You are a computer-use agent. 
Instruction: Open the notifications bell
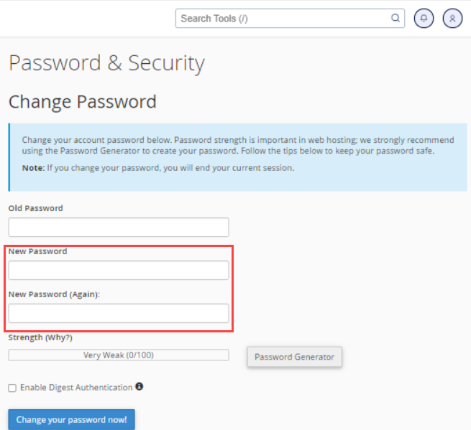424,19
